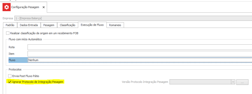Focus the Item input field
252x94 pixels.
(x=140, y=54)
